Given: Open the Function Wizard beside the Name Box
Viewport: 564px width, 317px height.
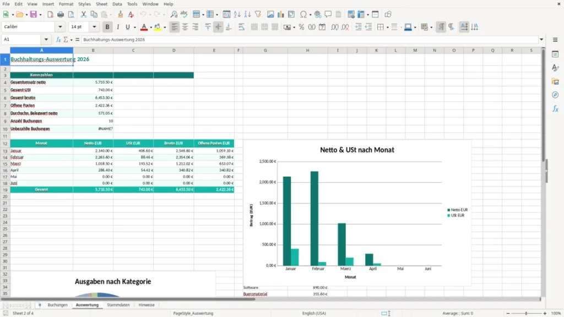Looking at the screenshot, I should (x=58, y=40).
